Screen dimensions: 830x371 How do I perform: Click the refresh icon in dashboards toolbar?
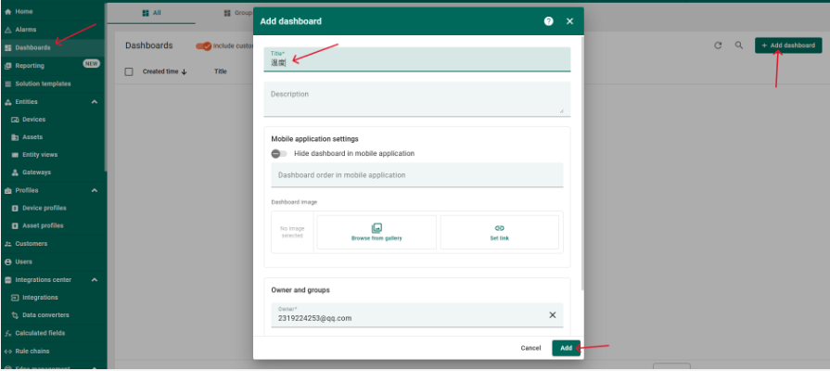point(718,45)
